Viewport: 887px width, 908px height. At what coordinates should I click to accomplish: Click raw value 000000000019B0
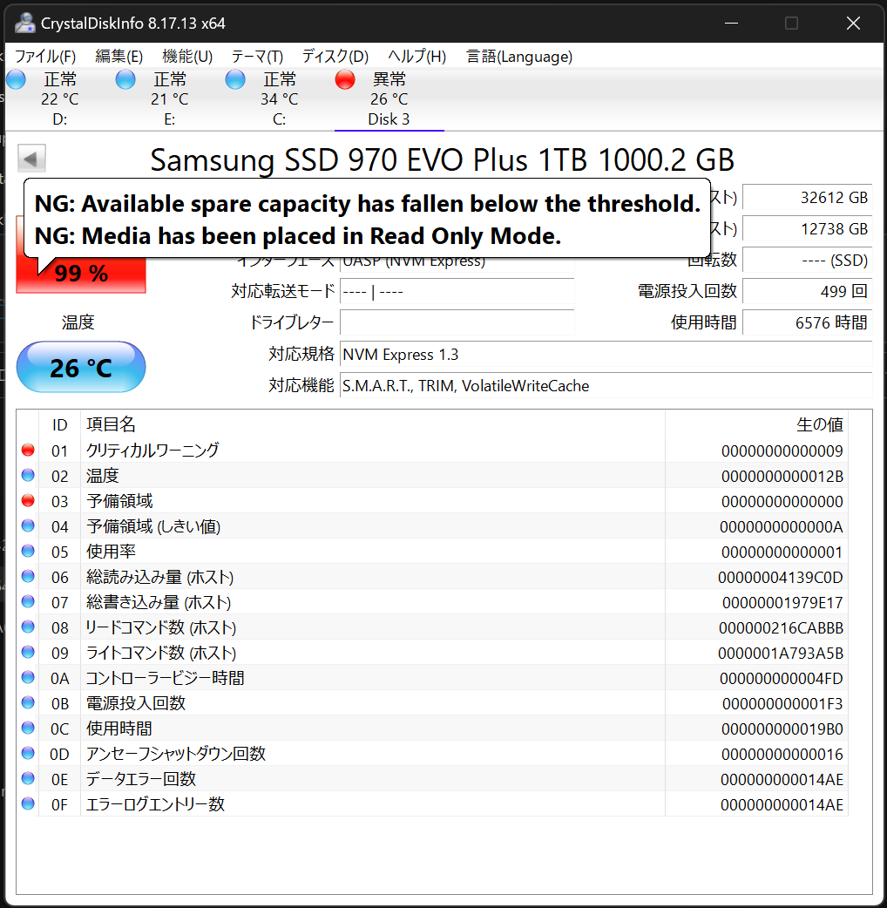782,728
